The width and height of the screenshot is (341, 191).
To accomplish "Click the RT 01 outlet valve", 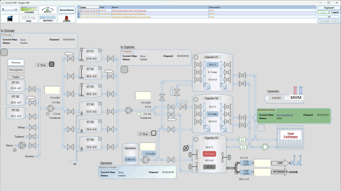I will pos(32,89).
